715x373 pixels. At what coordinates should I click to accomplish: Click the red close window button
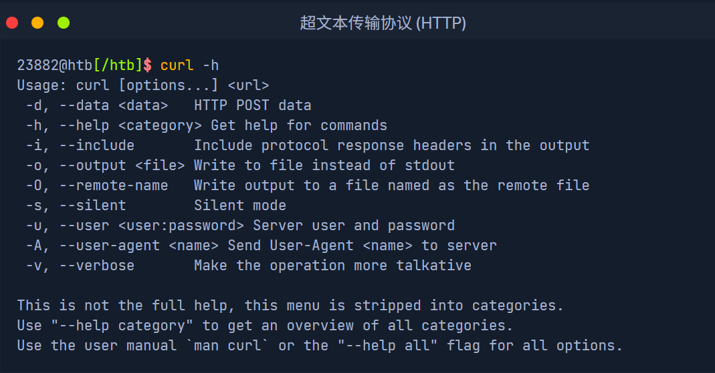pyautogui.click(x=12, y=23)
